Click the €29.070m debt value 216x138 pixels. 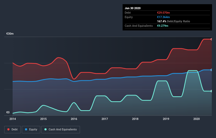(163, 13)
